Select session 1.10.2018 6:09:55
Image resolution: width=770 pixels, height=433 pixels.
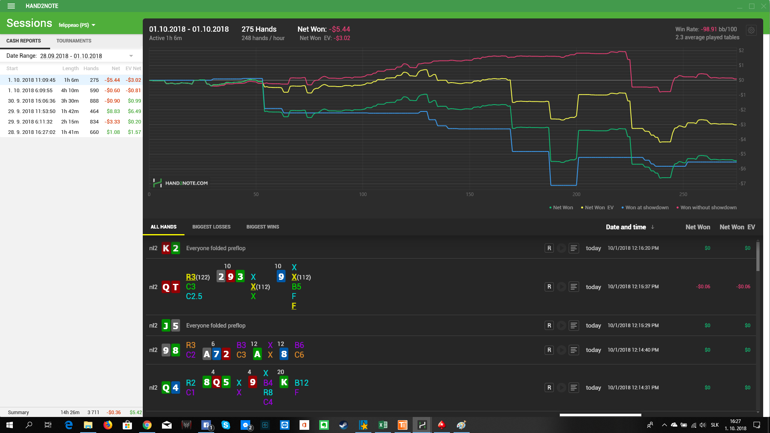click(71, 91)
